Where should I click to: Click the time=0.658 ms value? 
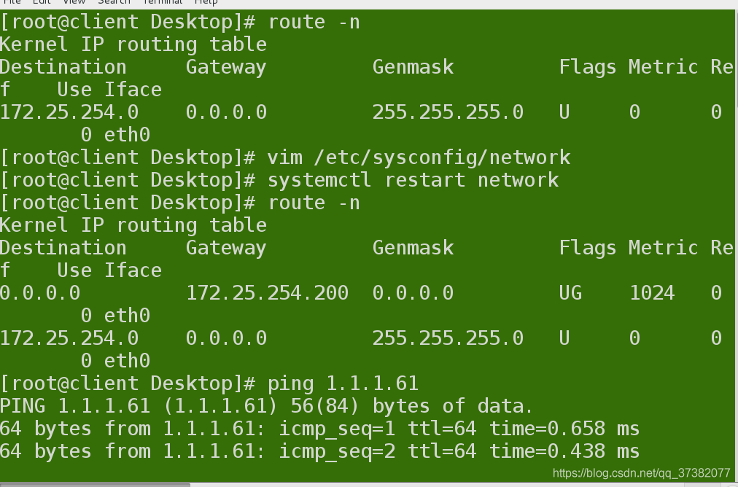tap(564, 429)
